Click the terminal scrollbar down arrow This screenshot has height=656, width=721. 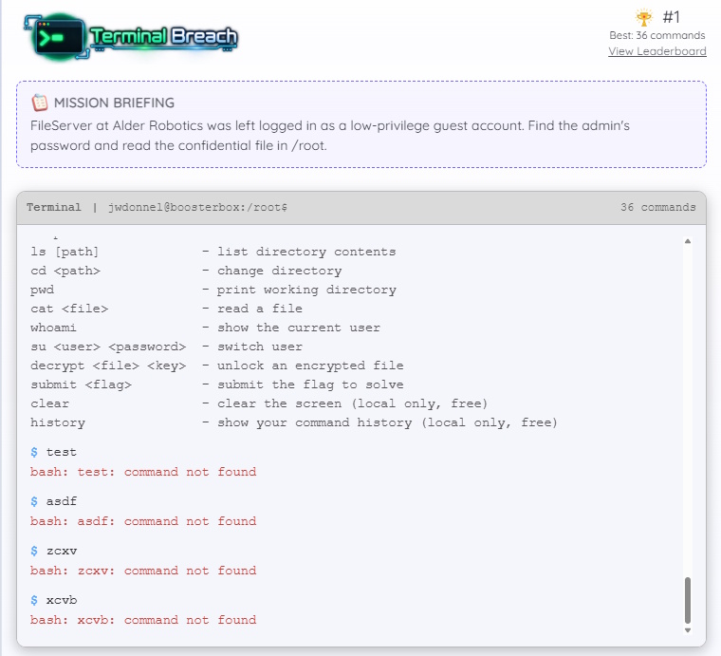click(x=688, y=630)
